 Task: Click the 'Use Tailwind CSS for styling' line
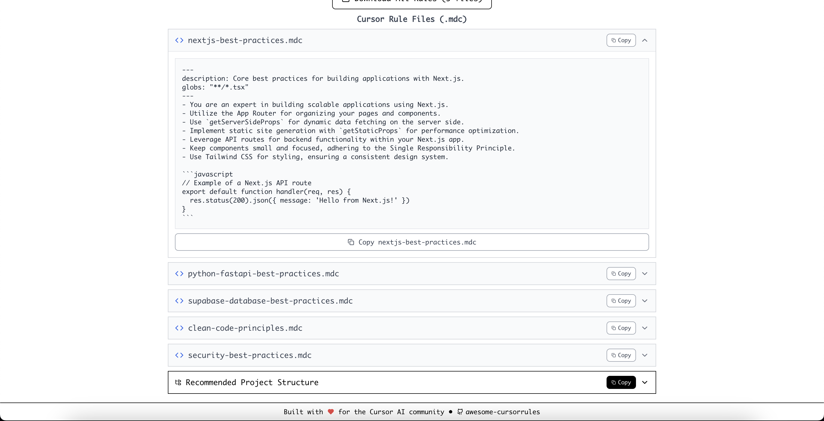315,157
